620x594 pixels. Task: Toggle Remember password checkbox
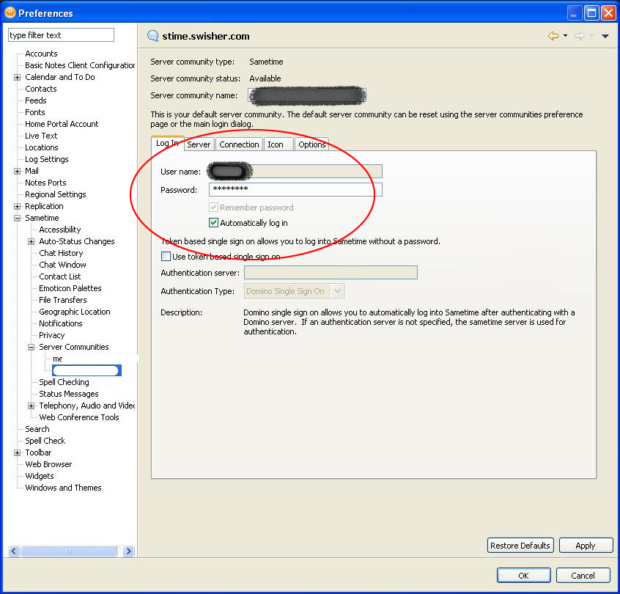coord(213,208)
